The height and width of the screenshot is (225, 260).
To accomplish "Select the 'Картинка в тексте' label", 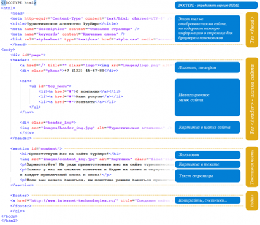I will pyautogui.click(x=207, y=164).
